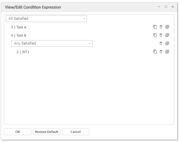Delete the Task B condition row

tap(161, 35)
